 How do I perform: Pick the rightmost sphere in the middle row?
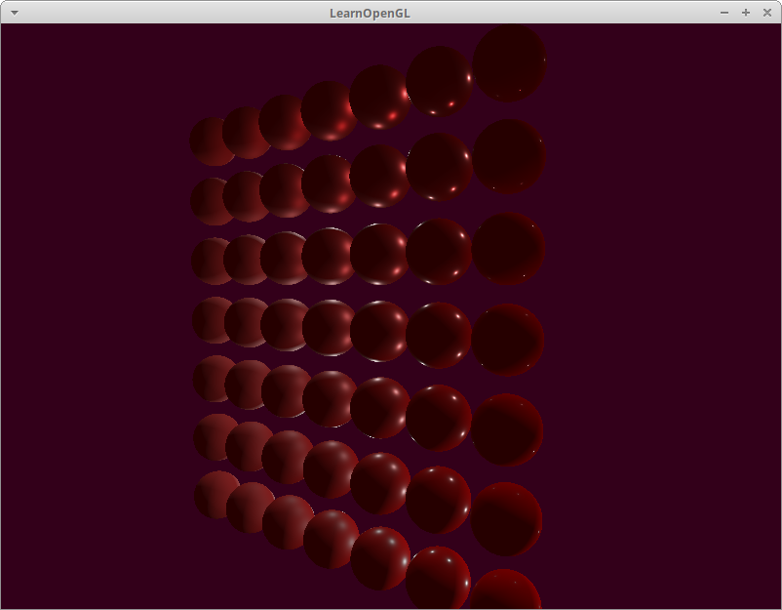point(509,340)
